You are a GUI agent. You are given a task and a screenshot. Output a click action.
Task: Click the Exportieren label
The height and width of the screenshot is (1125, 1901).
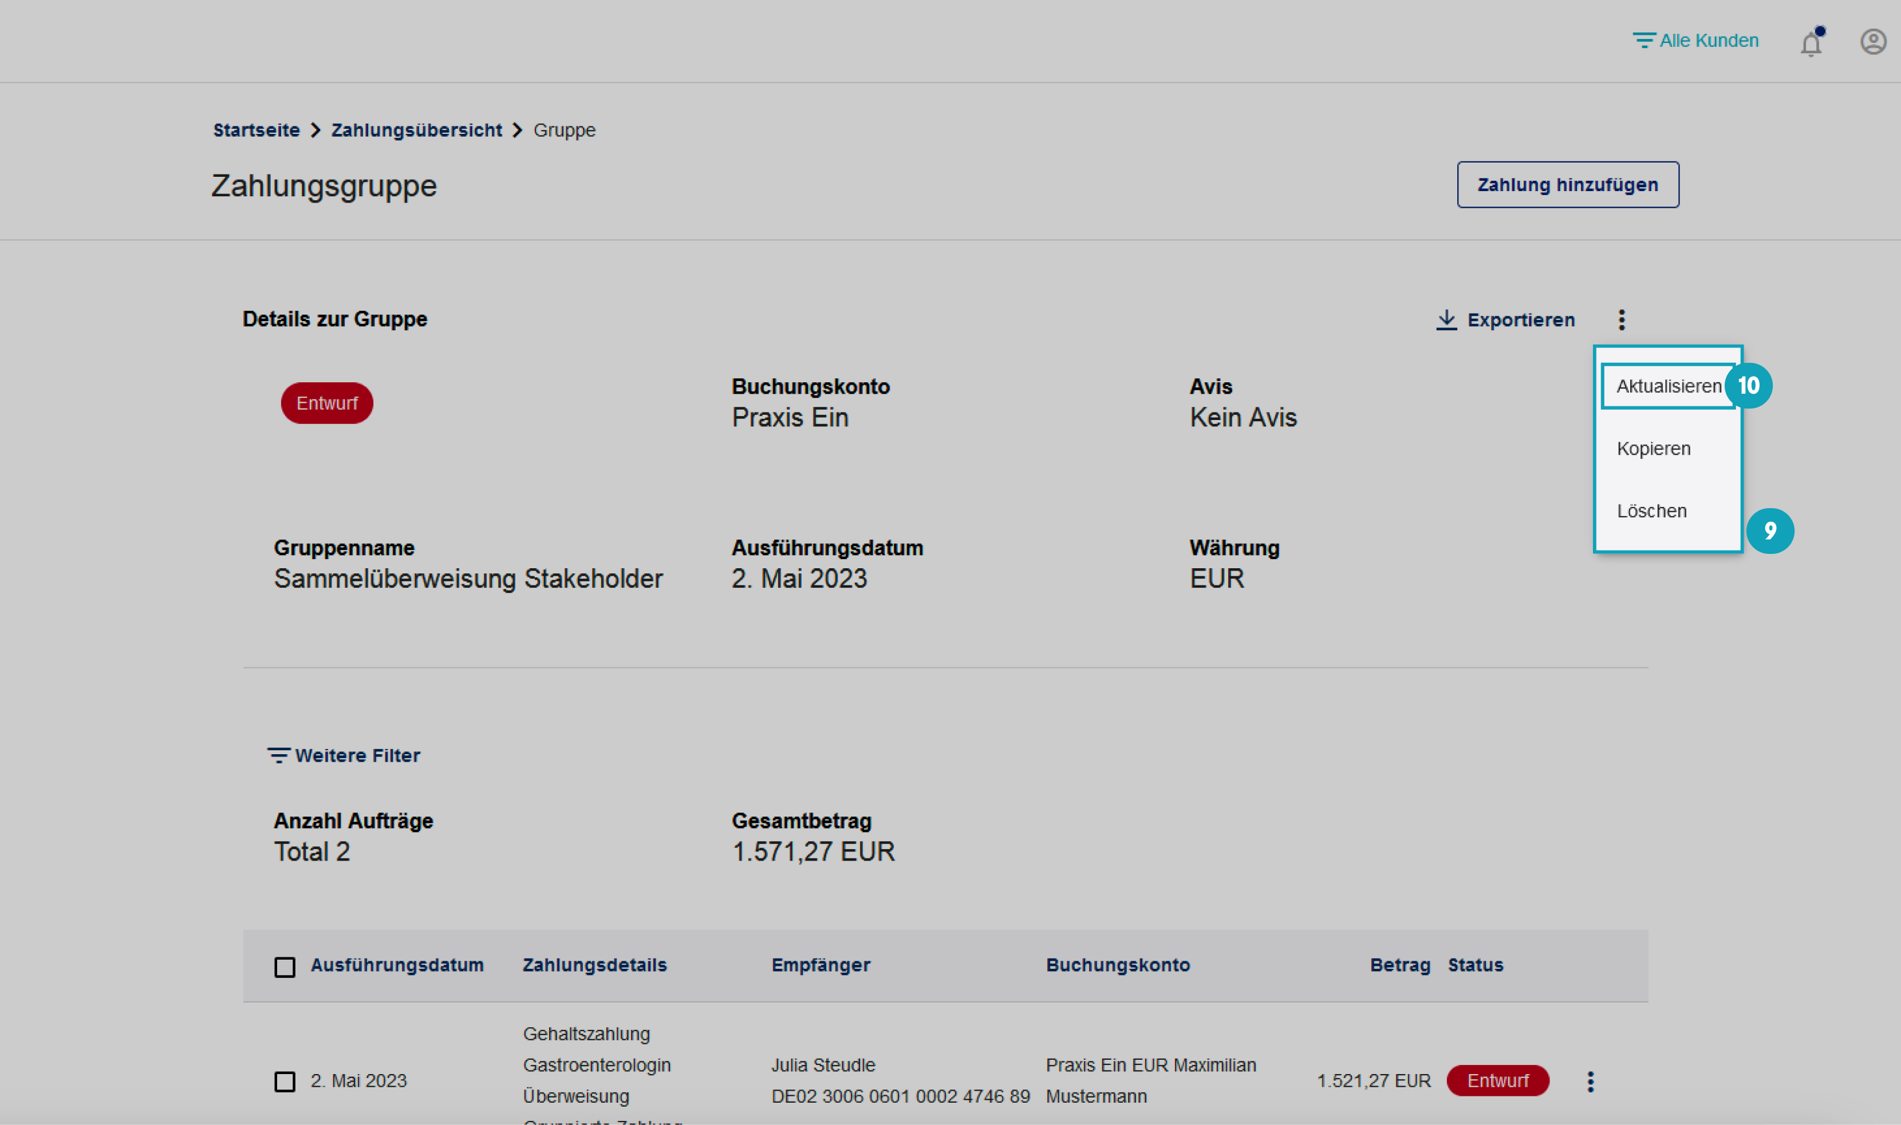1521,320
